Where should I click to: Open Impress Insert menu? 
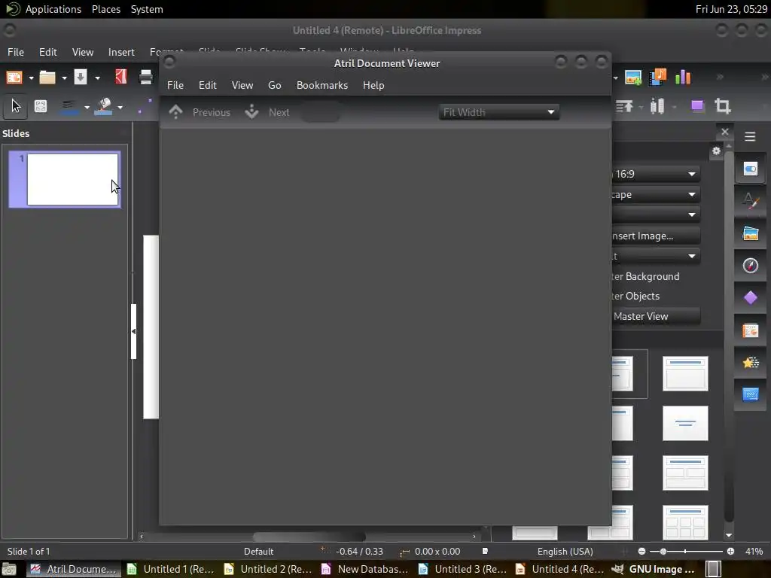click(121, 52)
